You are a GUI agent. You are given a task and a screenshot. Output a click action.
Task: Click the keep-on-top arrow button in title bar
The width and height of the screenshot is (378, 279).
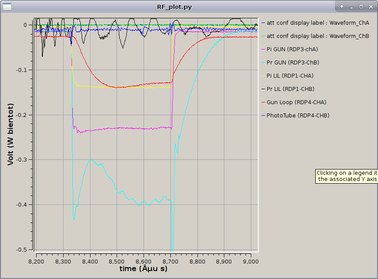pos(342,7)
